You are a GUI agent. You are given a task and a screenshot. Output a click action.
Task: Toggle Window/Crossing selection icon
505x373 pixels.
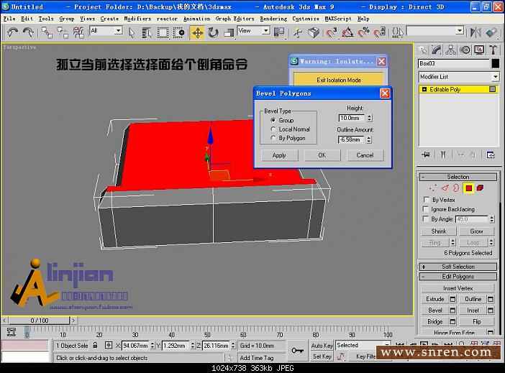(x=178, y=32)
